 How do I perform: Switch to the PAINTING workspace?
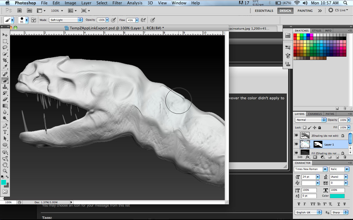click(305, 10)
